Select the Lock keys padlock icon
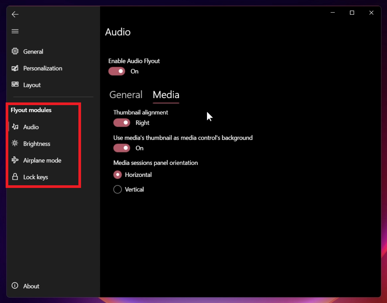 click(15, 177)
